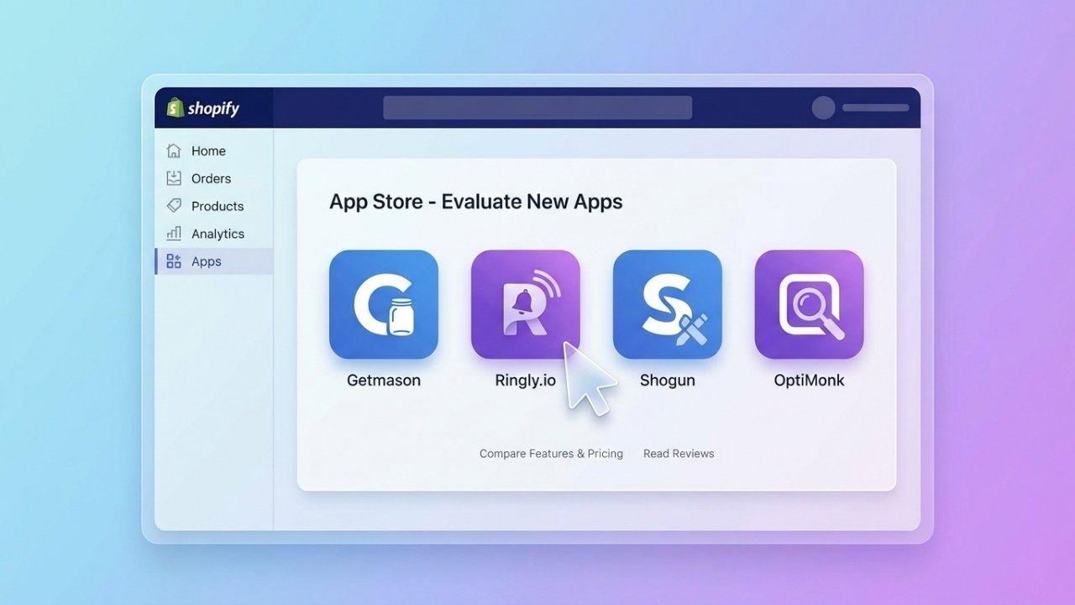
Task: Open the Getmason app icon
Action: point(384,304)
